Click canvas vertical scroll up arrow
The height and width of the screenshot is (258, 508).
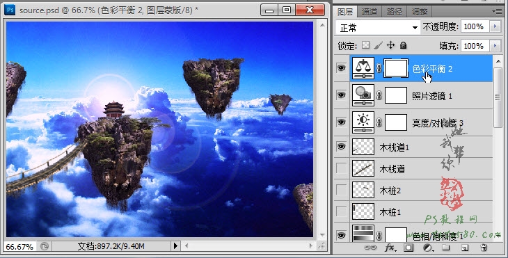tap(322, 25)
